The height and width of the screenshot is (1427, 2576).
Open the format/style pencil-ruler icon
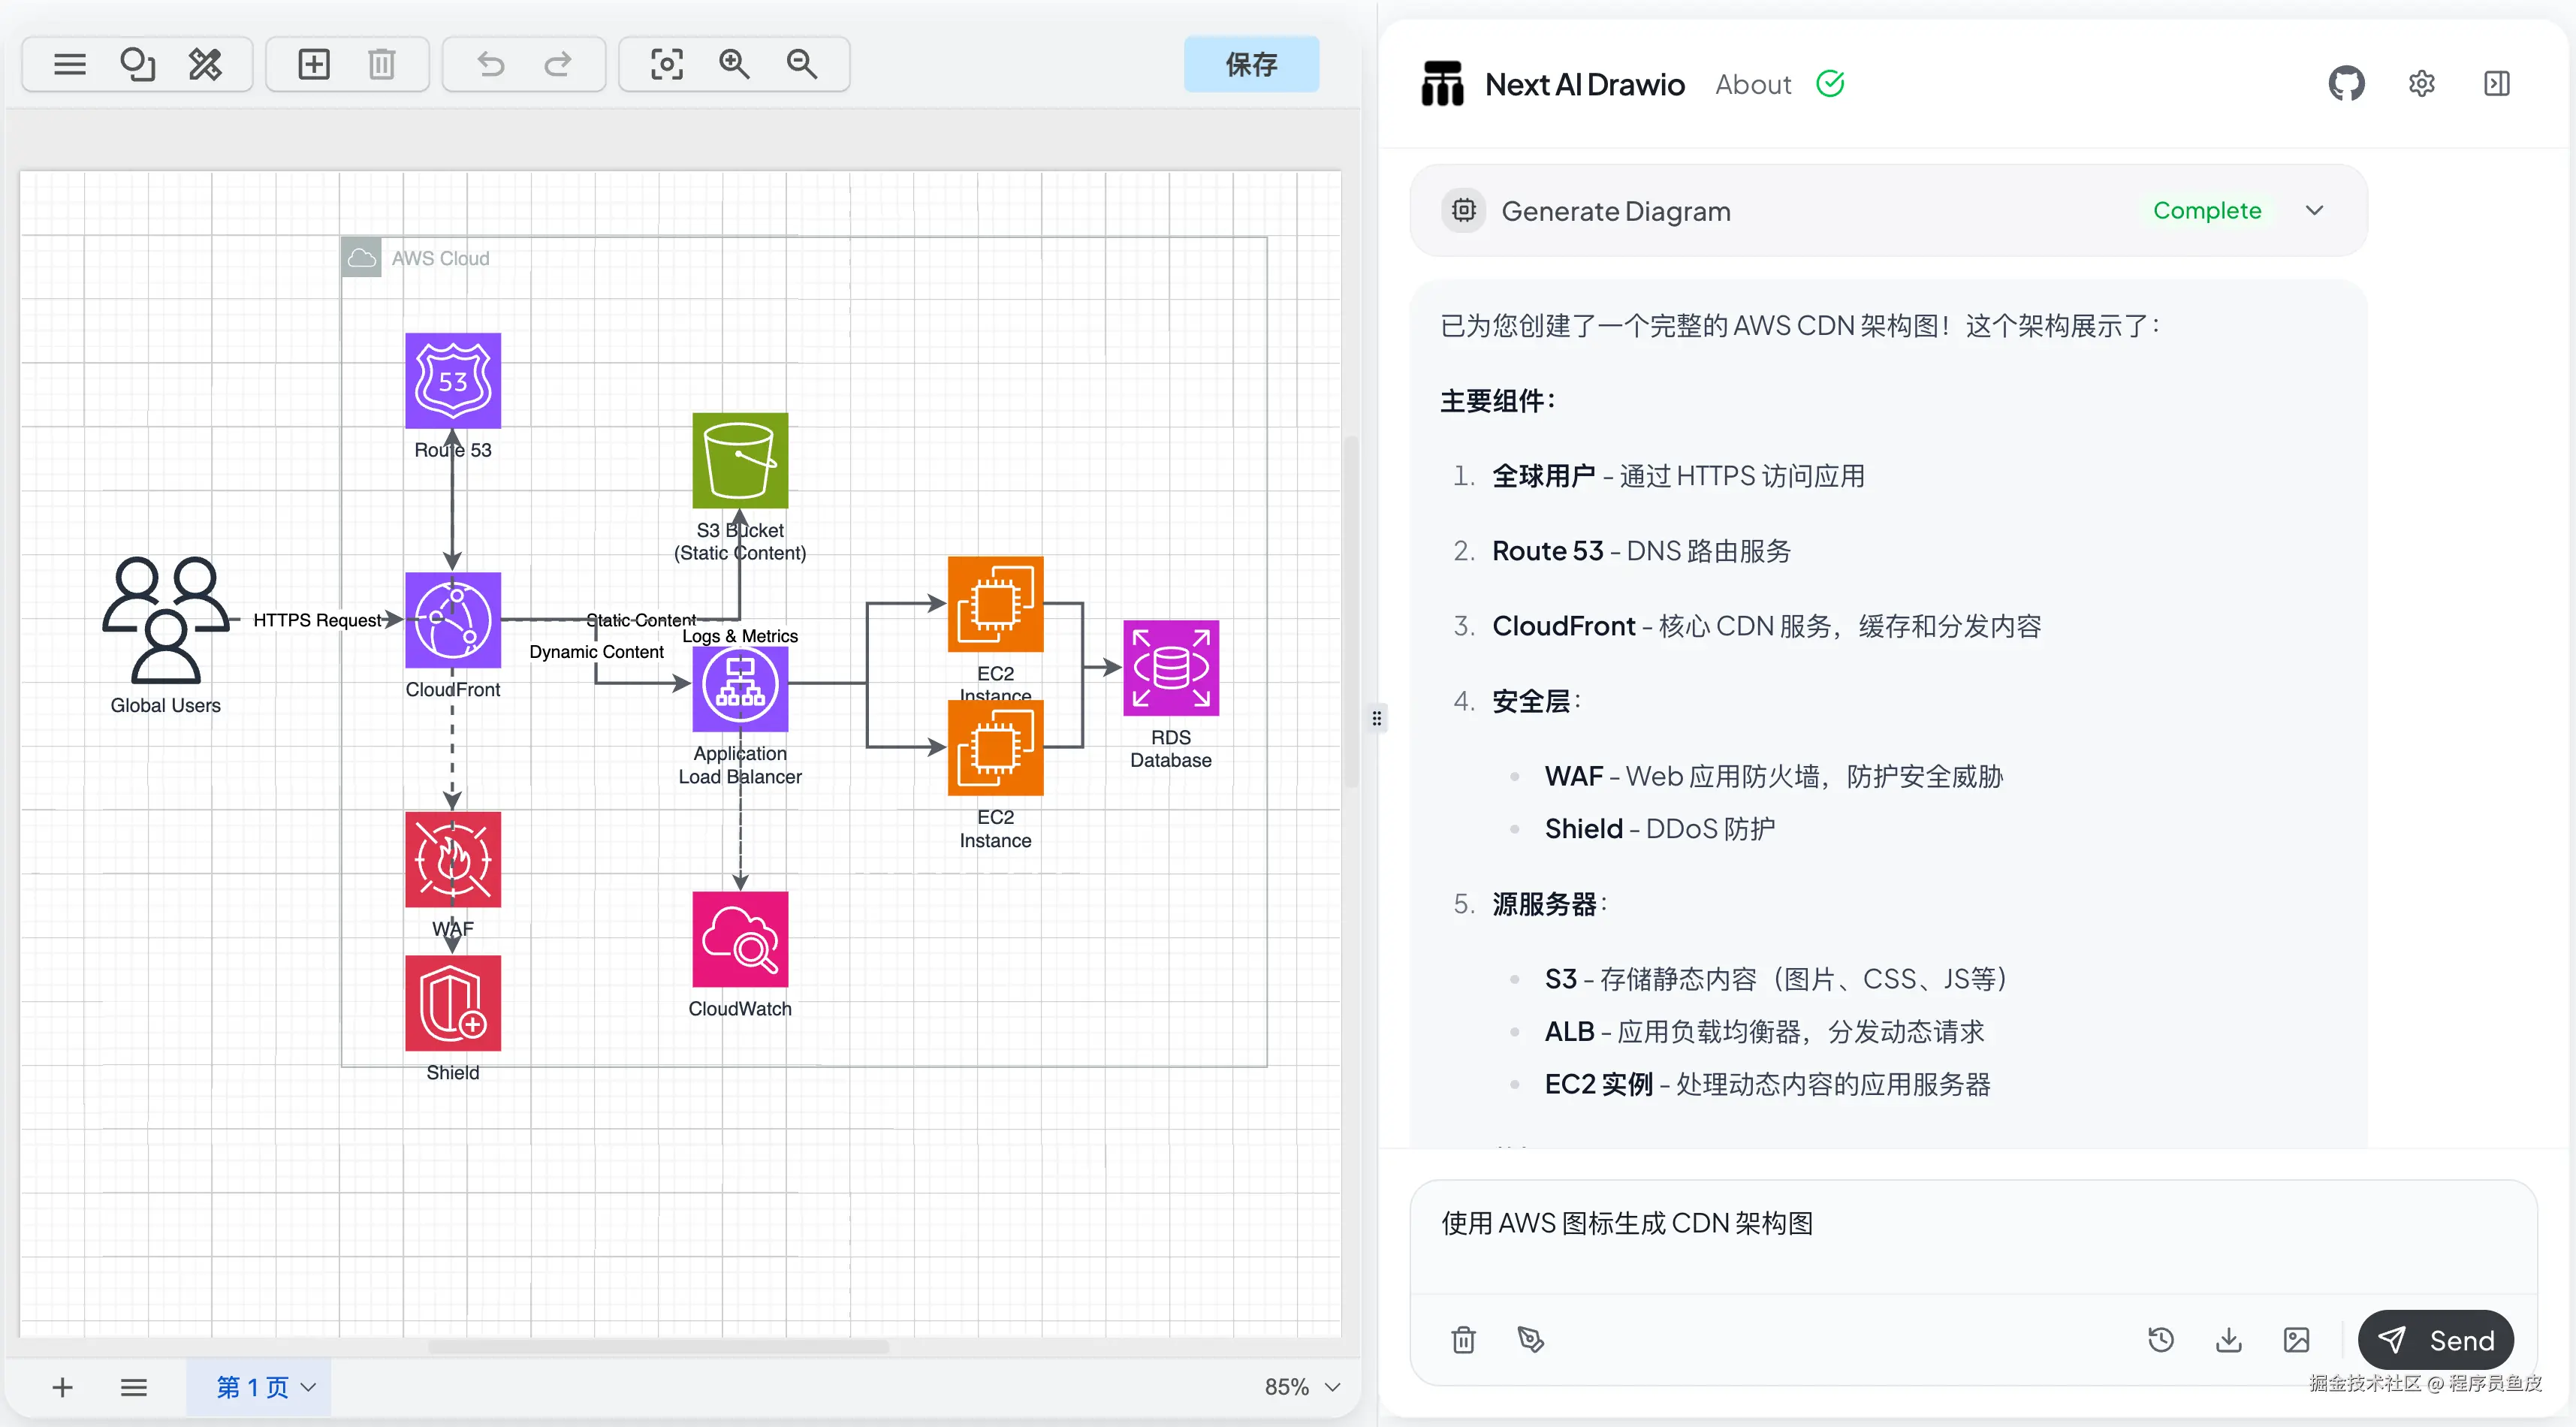205,65
